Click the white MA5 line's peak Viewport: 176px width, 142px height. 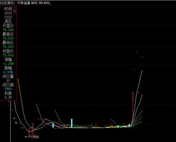[x=142, y=70]
